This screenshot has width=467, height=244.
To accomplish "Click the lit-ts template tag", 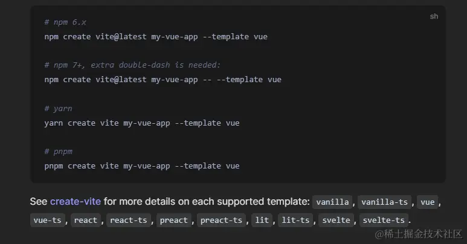I will [297, 220].
